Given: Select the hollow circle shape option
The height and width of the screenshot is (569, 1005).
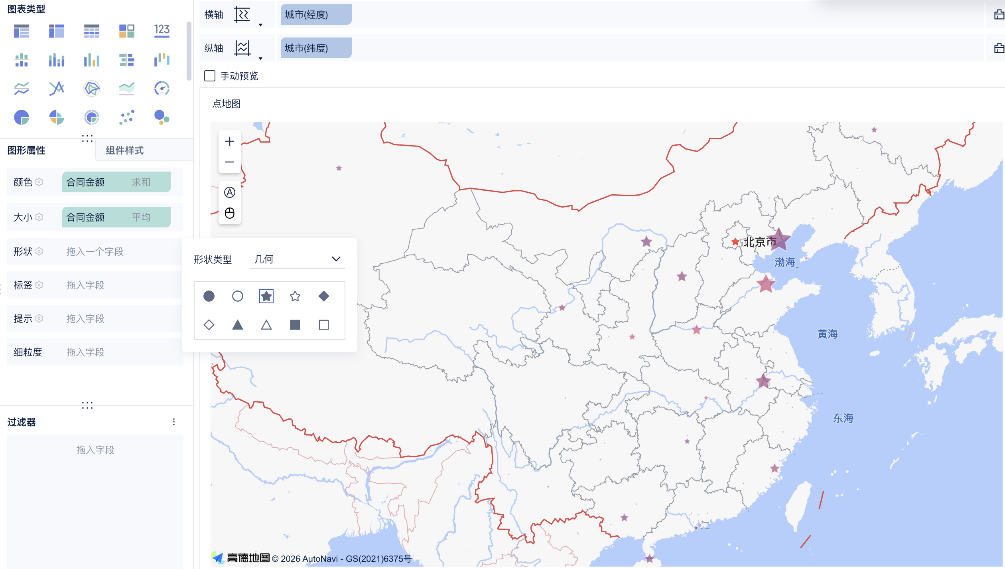Looking at the screenshot, I should coord(237,296).
